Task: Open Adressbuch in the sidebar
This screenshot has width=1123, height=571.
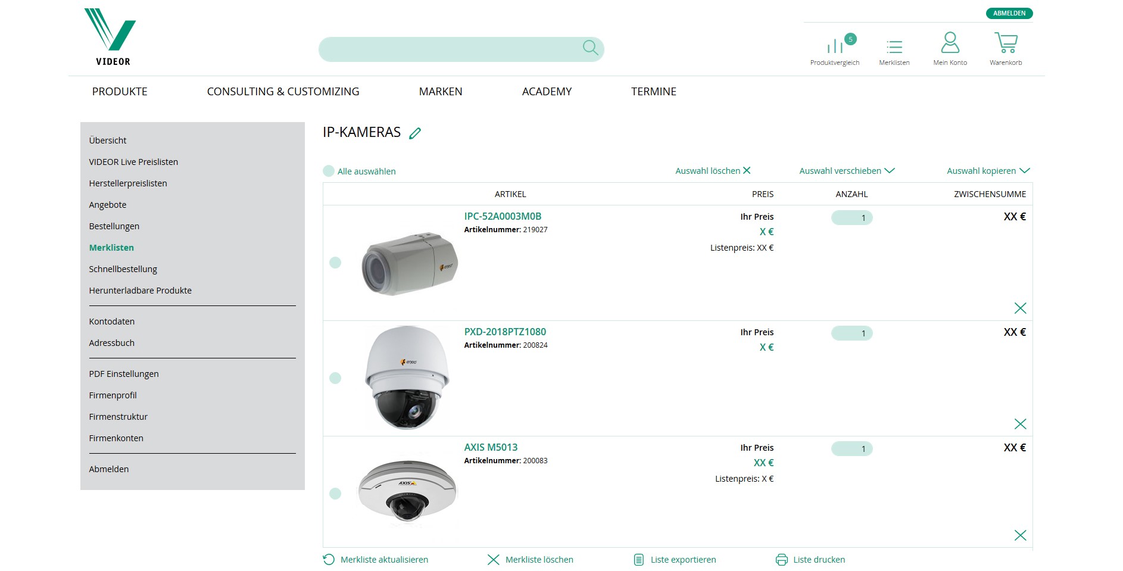Action: point(112,343)
